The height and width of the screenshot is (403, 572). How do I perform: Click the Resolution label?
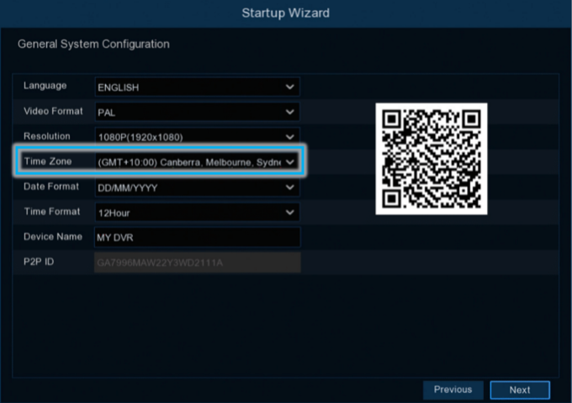pyautogui.click(x=47, y=136)
